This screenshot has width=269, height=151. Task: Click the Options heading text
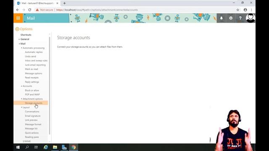(x=26, y=29)
